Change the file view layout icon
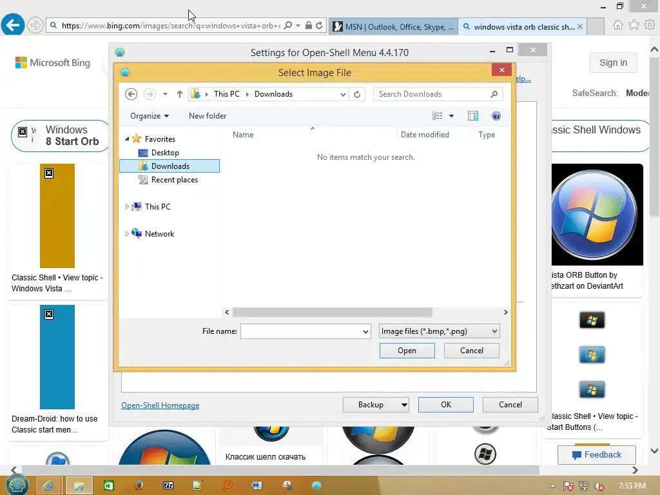The height and width of the screenshot is (495, 660). point(438,116)
